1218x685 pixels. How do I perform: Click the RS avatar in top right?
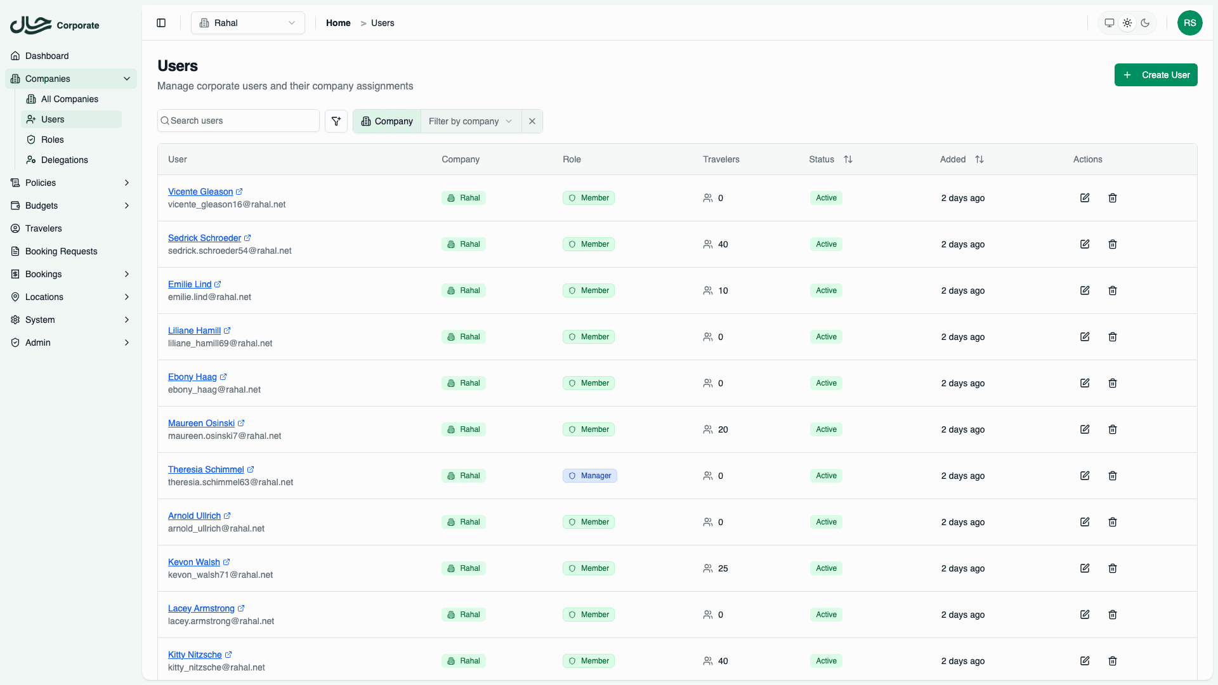[1190, 23]
